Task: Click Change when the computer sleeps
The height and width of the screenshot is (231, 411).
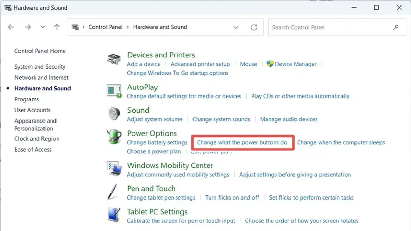Action: 341,142
